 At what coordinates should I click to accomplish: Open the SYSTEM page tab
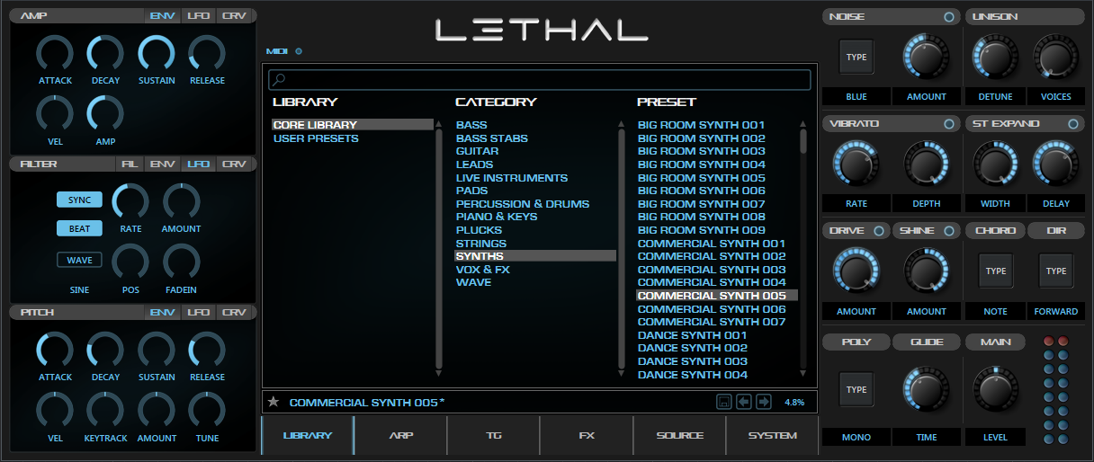click(x=773, y=436)
